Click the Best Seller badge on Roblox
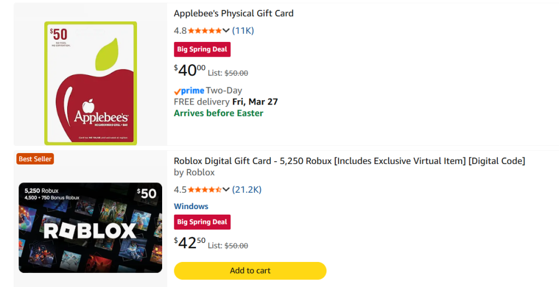The width and height of the screenshot is (559, 287). pos(35,159)
